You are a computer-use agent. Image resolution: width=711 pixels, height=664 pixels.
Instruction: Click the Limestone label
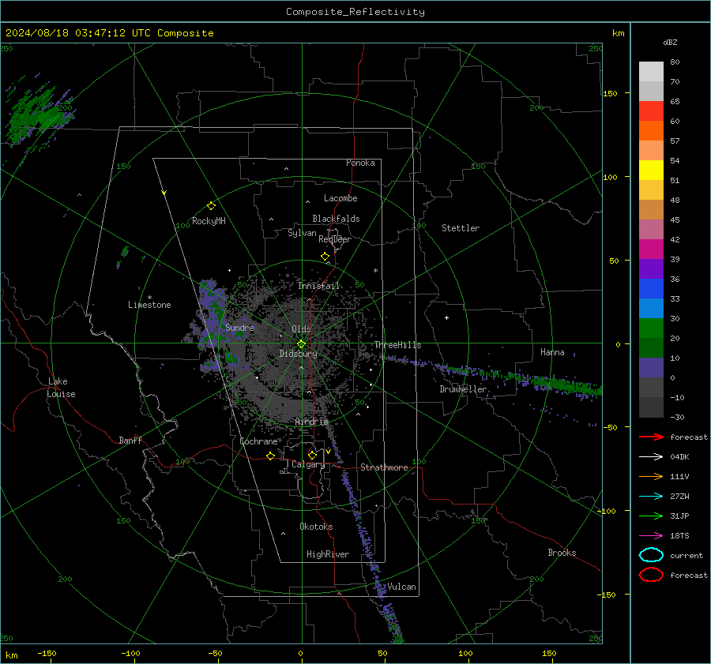coord(149,305)
